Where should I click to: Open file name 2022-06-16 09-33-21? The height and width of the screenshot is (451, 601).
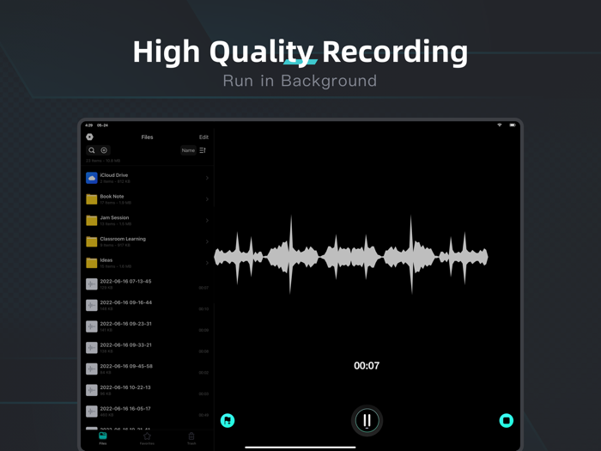pos(125,345)
